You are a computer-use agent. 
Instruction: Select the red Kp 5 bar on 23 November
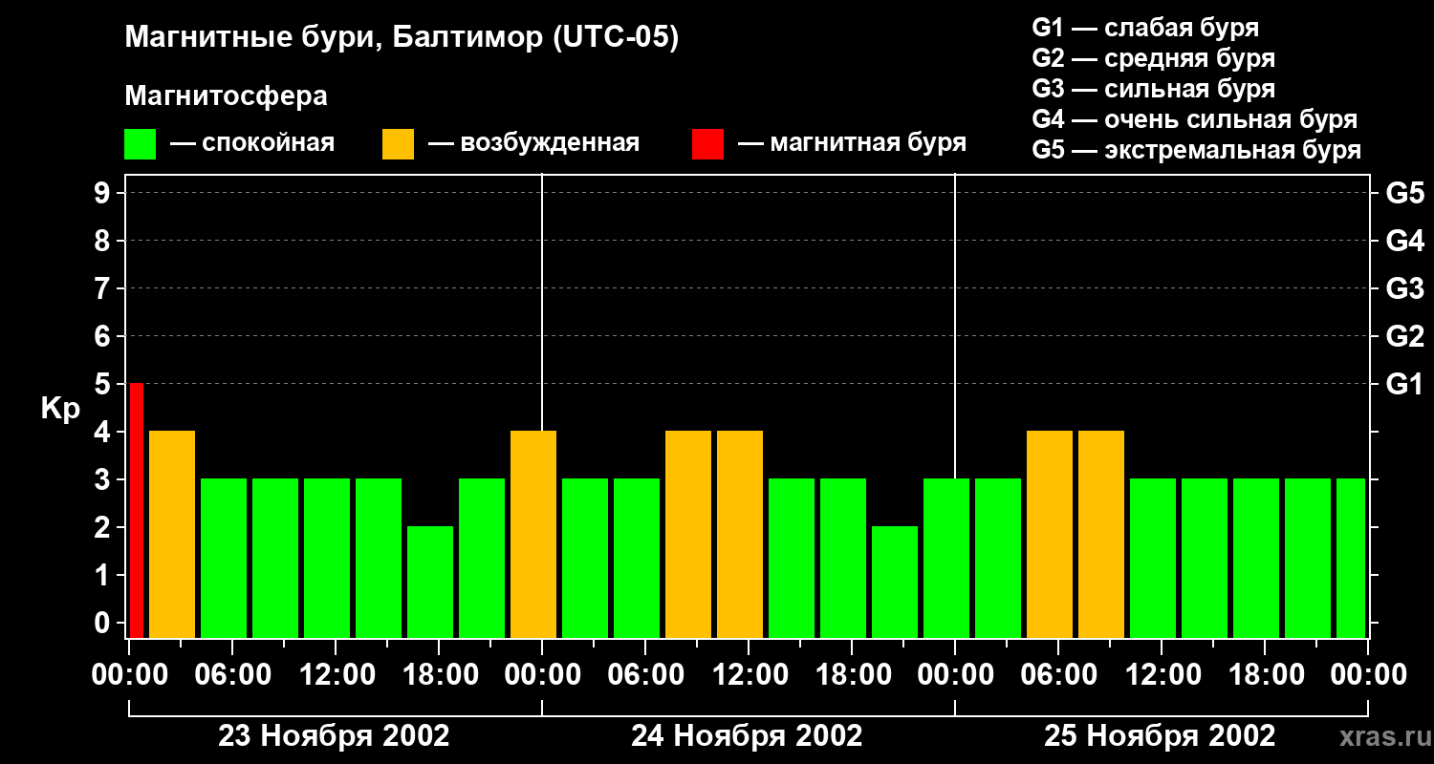pyautogui.click(x=137, y=510)
